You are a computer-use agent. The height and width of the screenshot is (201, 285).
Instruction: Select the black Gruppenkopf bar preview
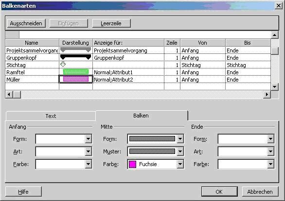click(x=75, y=57)
